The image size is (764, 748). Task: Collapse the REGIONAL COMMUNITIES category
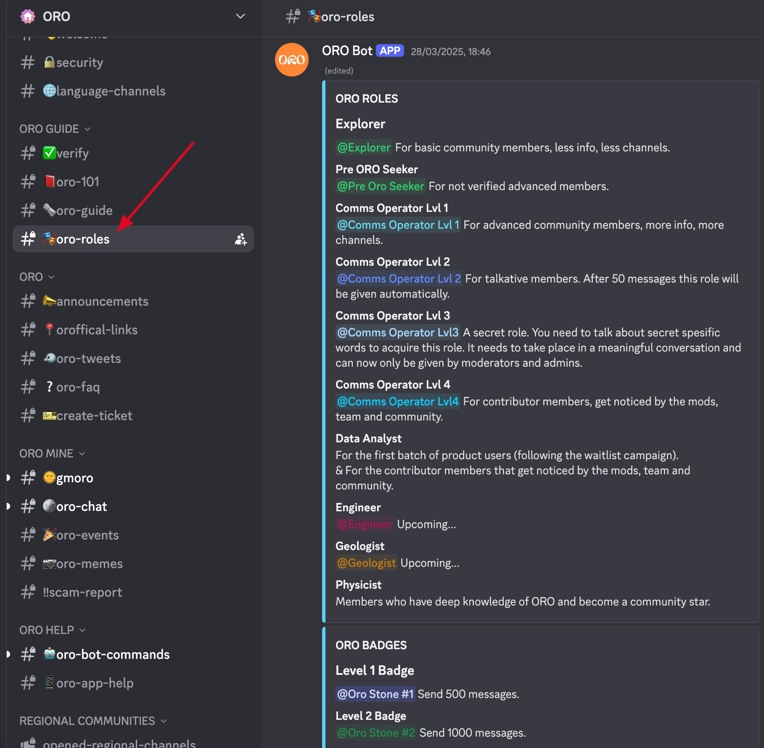click(93, 721)
